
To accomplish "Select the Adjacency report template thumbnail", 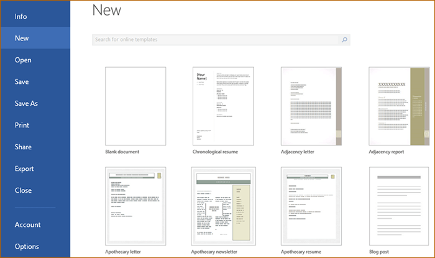I will 398,106.
